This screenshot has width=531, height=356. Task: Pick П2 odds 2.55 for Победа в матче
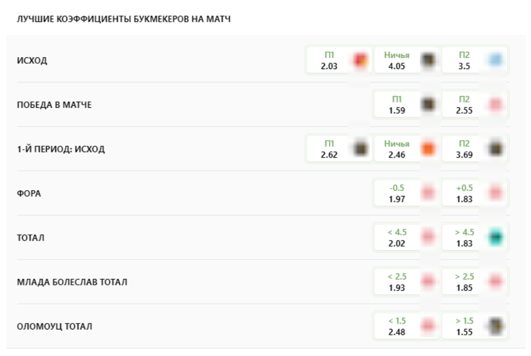464,105
